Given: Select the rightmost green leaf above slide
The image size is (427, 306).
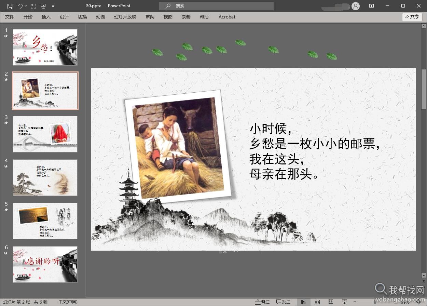Looking at the screenshot, I should point(332,56).
